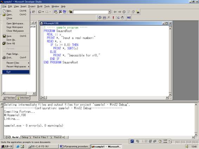The width and height of the screenshot is (199, 149).
Task: Select Close in the File menu
Action: click(16, 18)
